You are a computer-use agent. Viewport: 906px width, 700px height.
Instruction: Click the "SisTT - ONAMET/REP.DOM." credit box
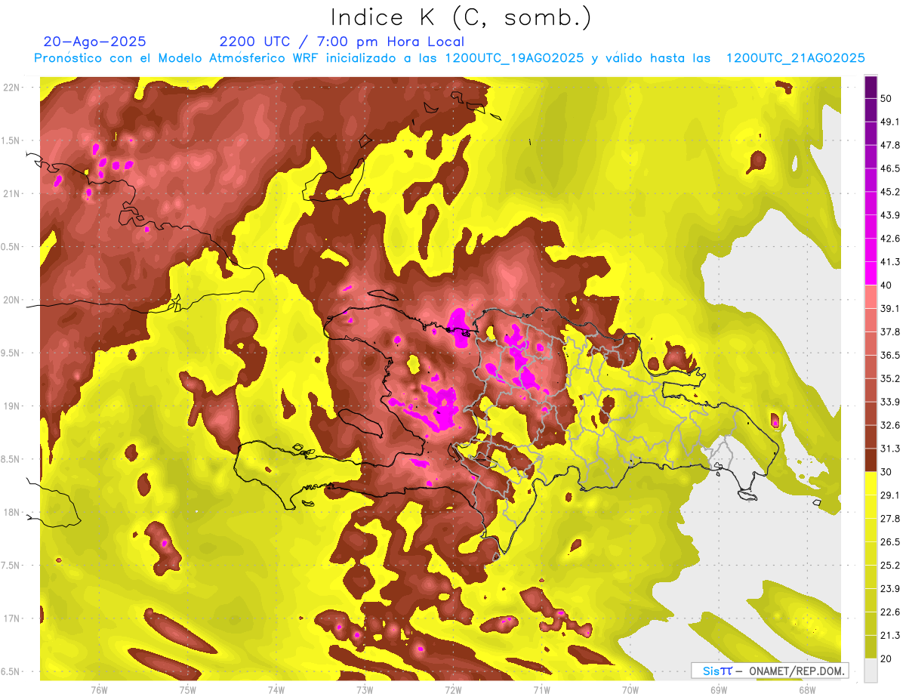point(769,671)
